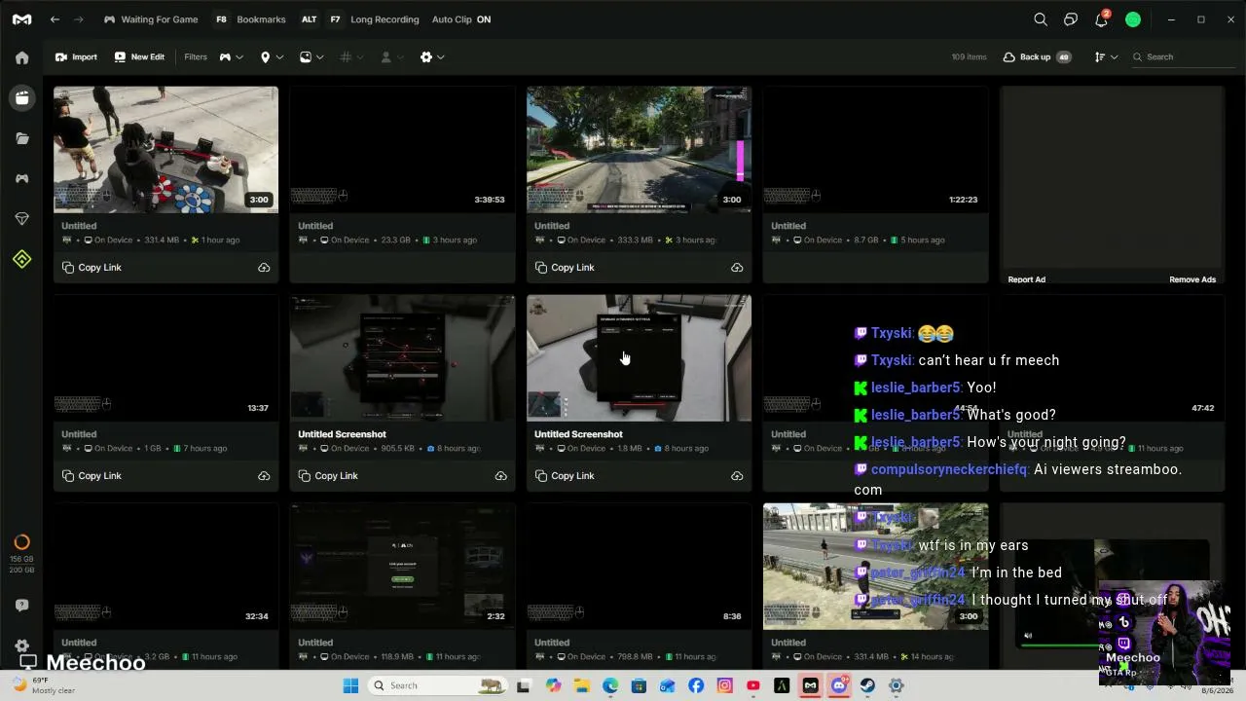The width and height of the screenshot is (1246, 701).
Task: Open the 905.5 KB screenshot thumbnail
Action: pyautogui.click(x=402, y=358)
